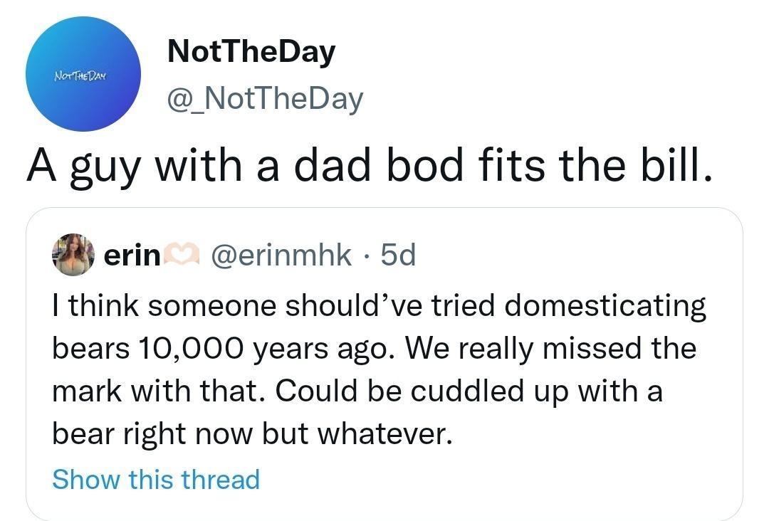Click erin's display name

coord(132,258)
